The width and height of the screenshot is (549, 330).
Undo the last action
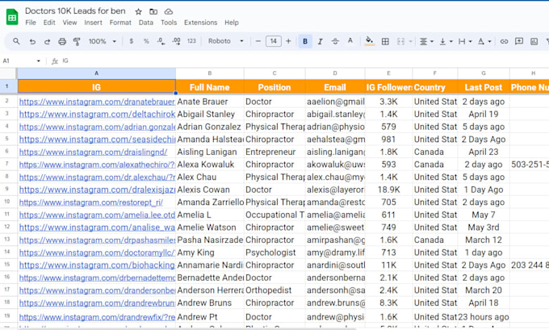(32, 41)
